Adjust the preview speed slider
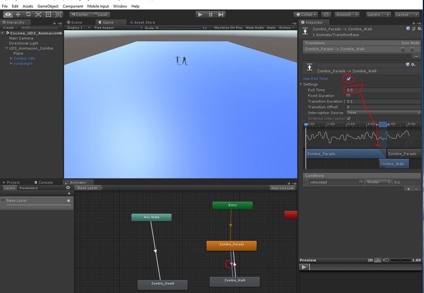The image size is (424, 293). pyautogui.click(x=400, y=260)
